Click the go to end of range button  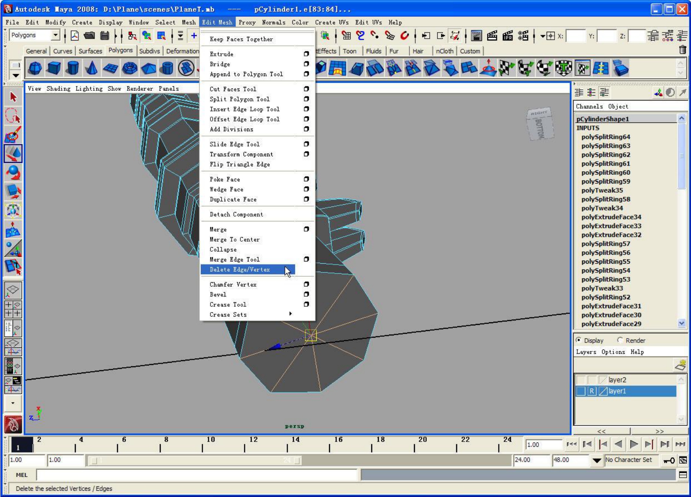pos(680,444)
